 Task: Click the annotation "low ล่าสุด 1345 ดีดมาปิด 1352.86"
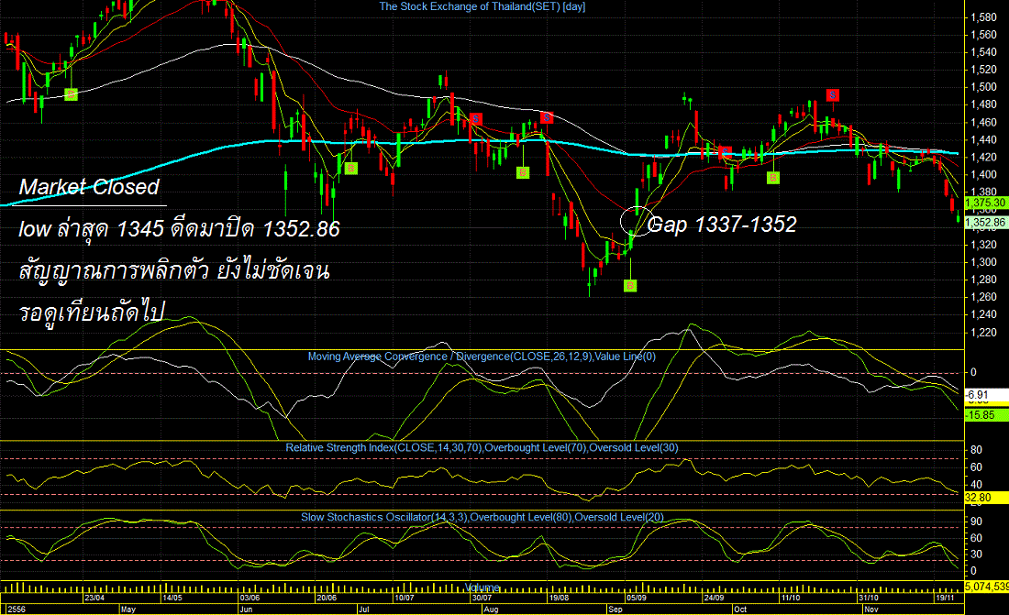click(x=179, y=228)
